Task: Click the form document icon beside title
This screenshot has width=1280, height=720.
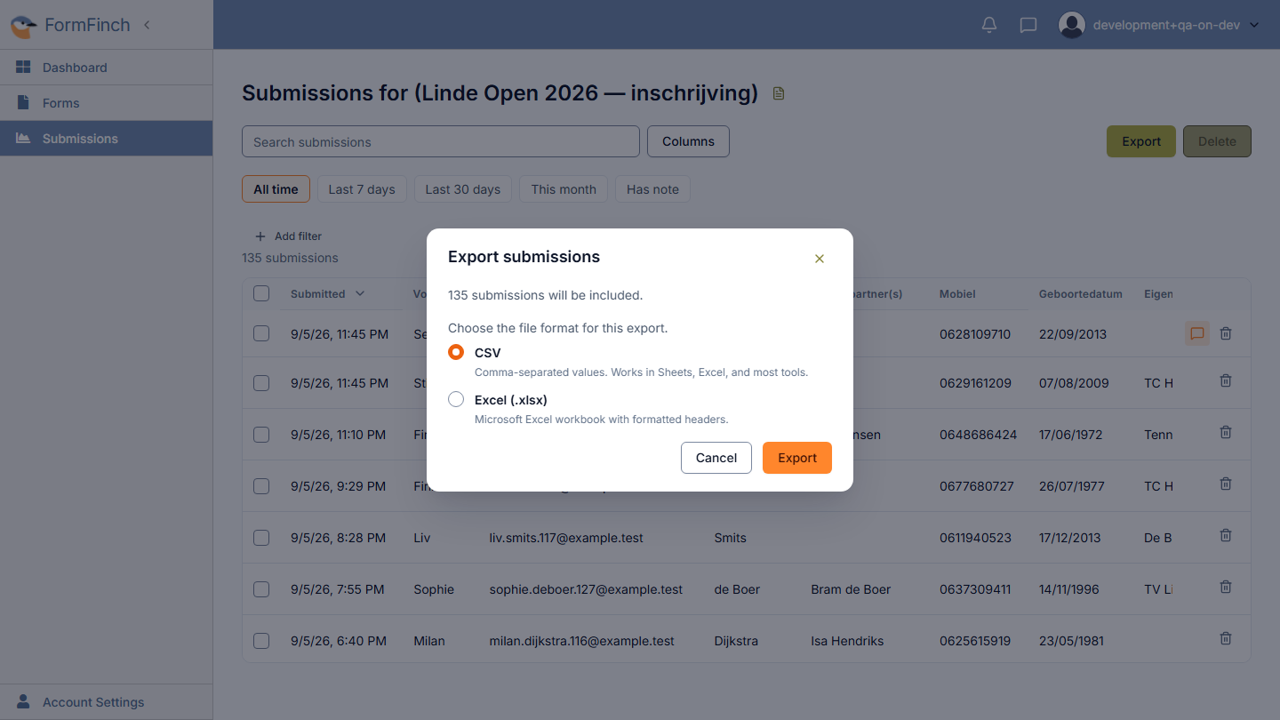Action: coord(779,93)
